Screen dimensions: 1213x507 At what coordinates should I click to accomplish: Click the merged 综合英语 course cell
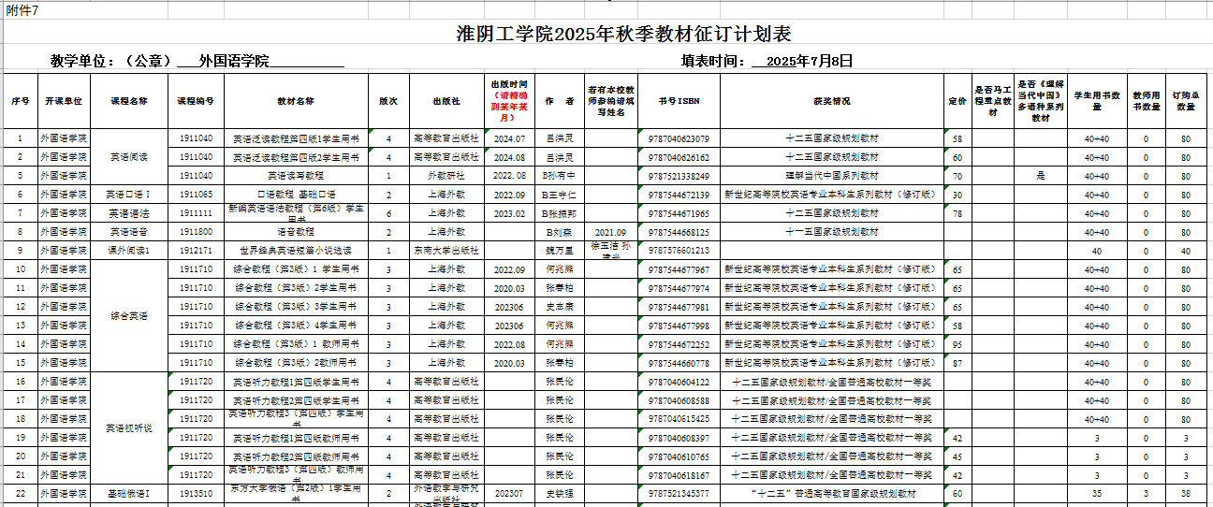129,316
